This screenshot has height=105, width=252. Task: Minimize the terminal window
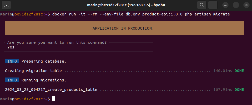click(225, 5)
